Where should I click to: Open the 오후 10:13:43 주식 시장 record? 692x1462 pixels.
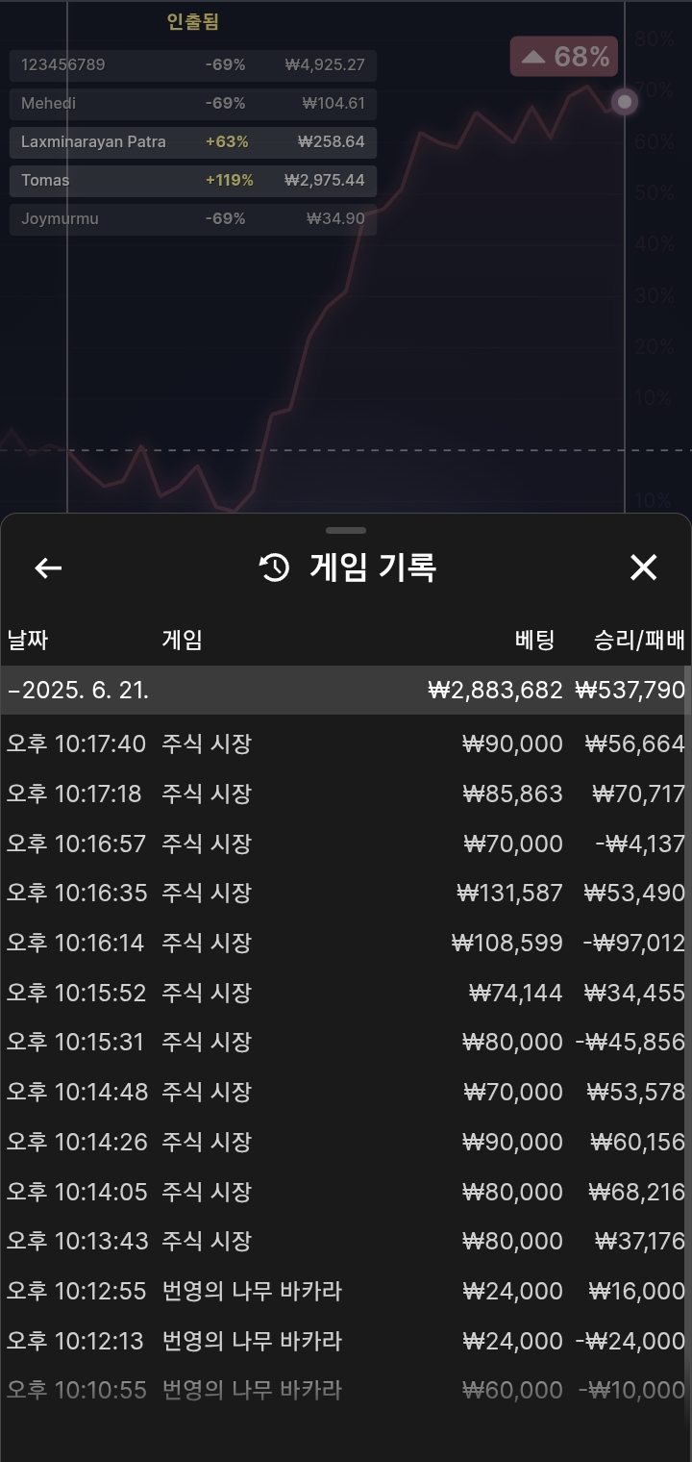(x=346, y=1241)
